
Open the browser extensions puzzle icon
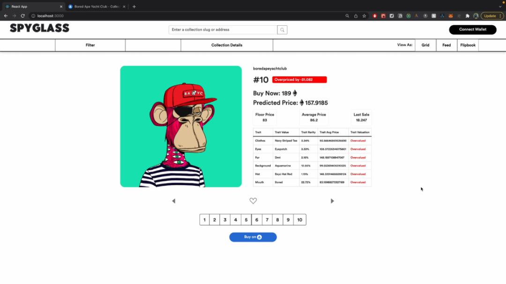467,16
